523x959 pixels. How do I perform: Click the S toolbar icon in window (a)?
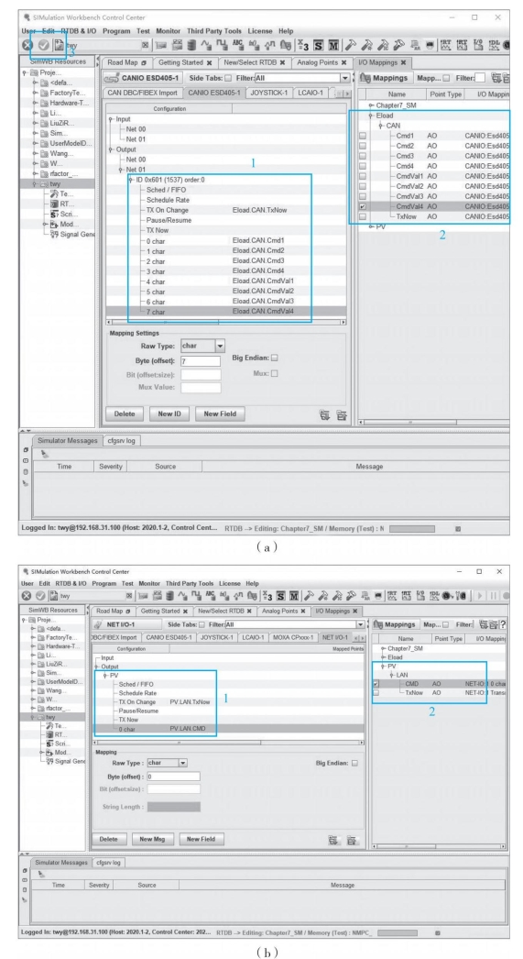[319, 45]
